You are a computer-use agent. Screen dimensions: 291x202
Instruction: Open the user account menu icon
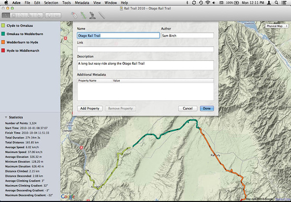coord(268,2)
